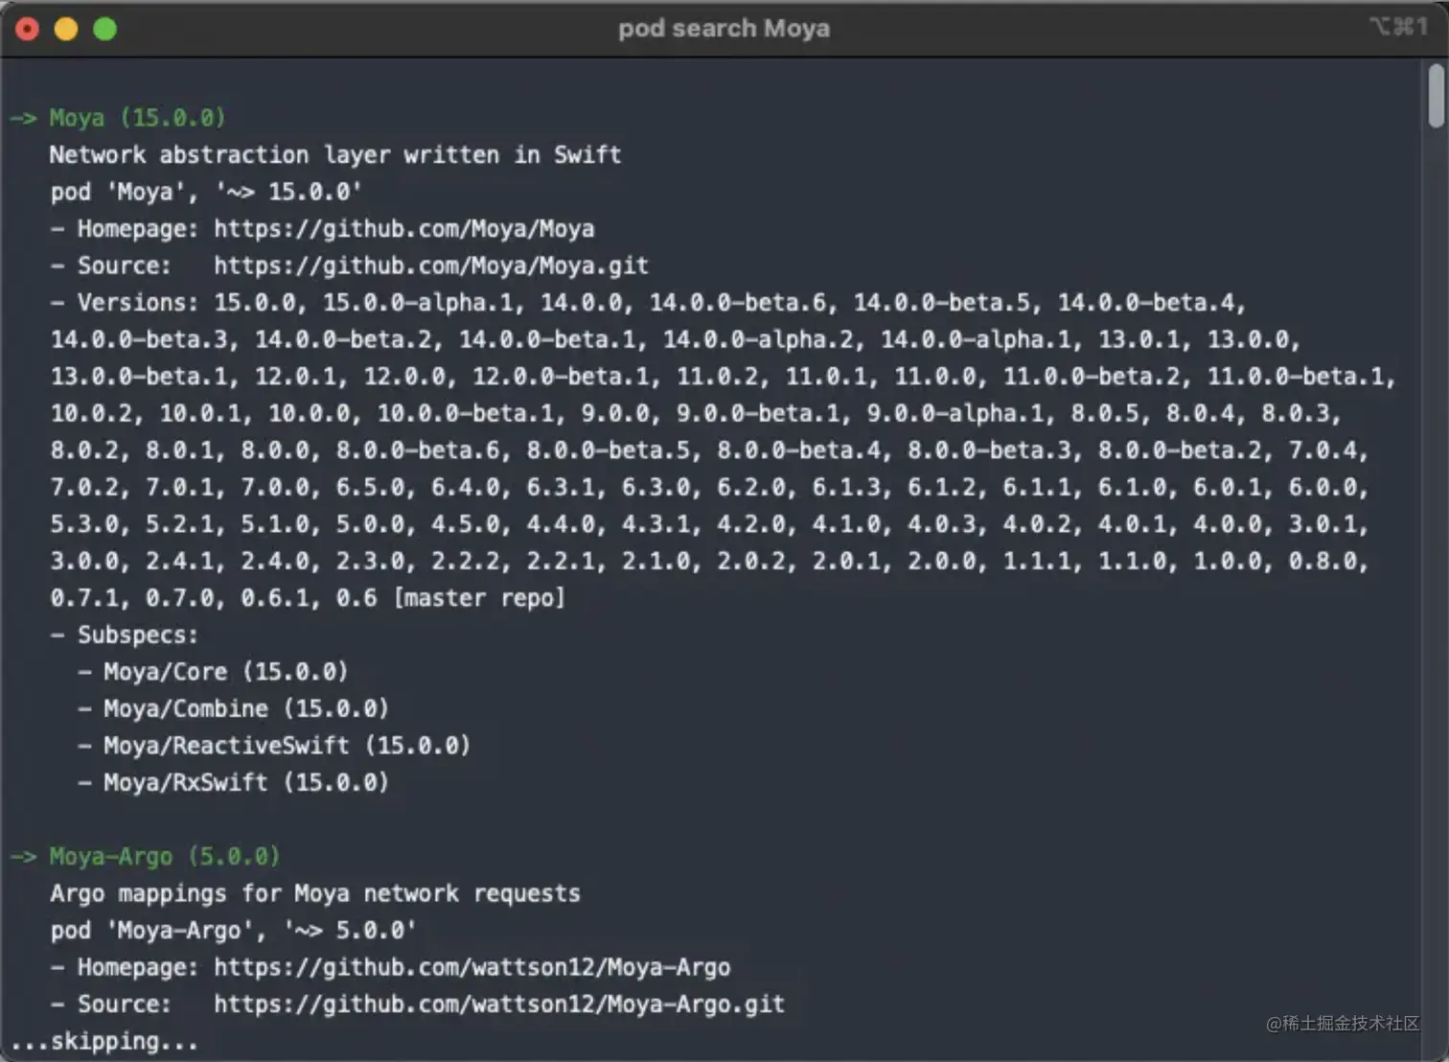Viewport: 1449px width, 1062px height.
Task: Click the red close window button
Action: 27,29
